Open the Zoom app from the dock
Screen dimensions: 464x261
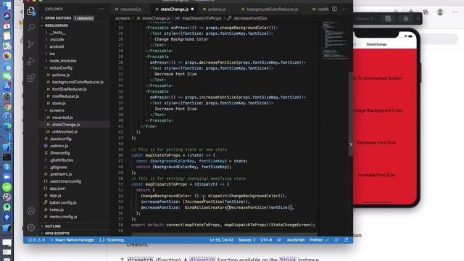coord(7,177)
